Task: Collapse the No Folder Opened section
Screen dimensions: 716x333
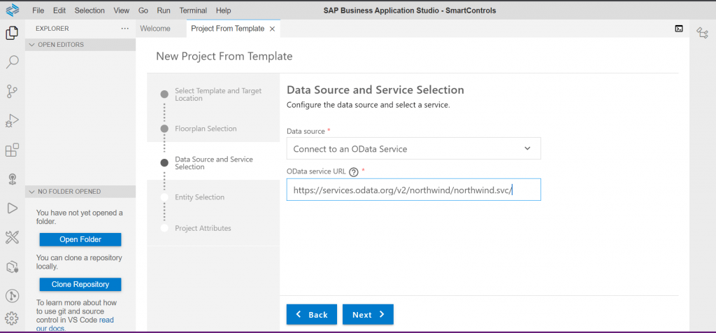Action: click(x=80, y=192)
